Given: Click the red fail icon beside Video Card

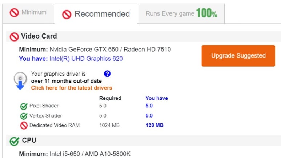Looking at the screenshot, I should pyautogui.click(x=14, y=36).
